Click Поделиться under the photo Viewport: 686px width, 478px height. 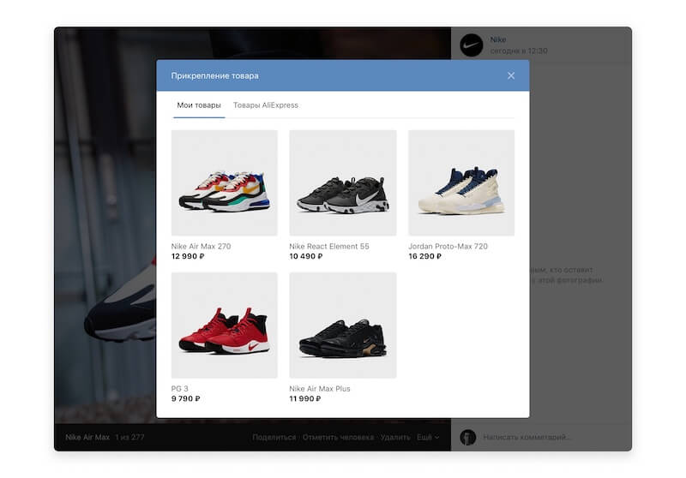[274, 438]
